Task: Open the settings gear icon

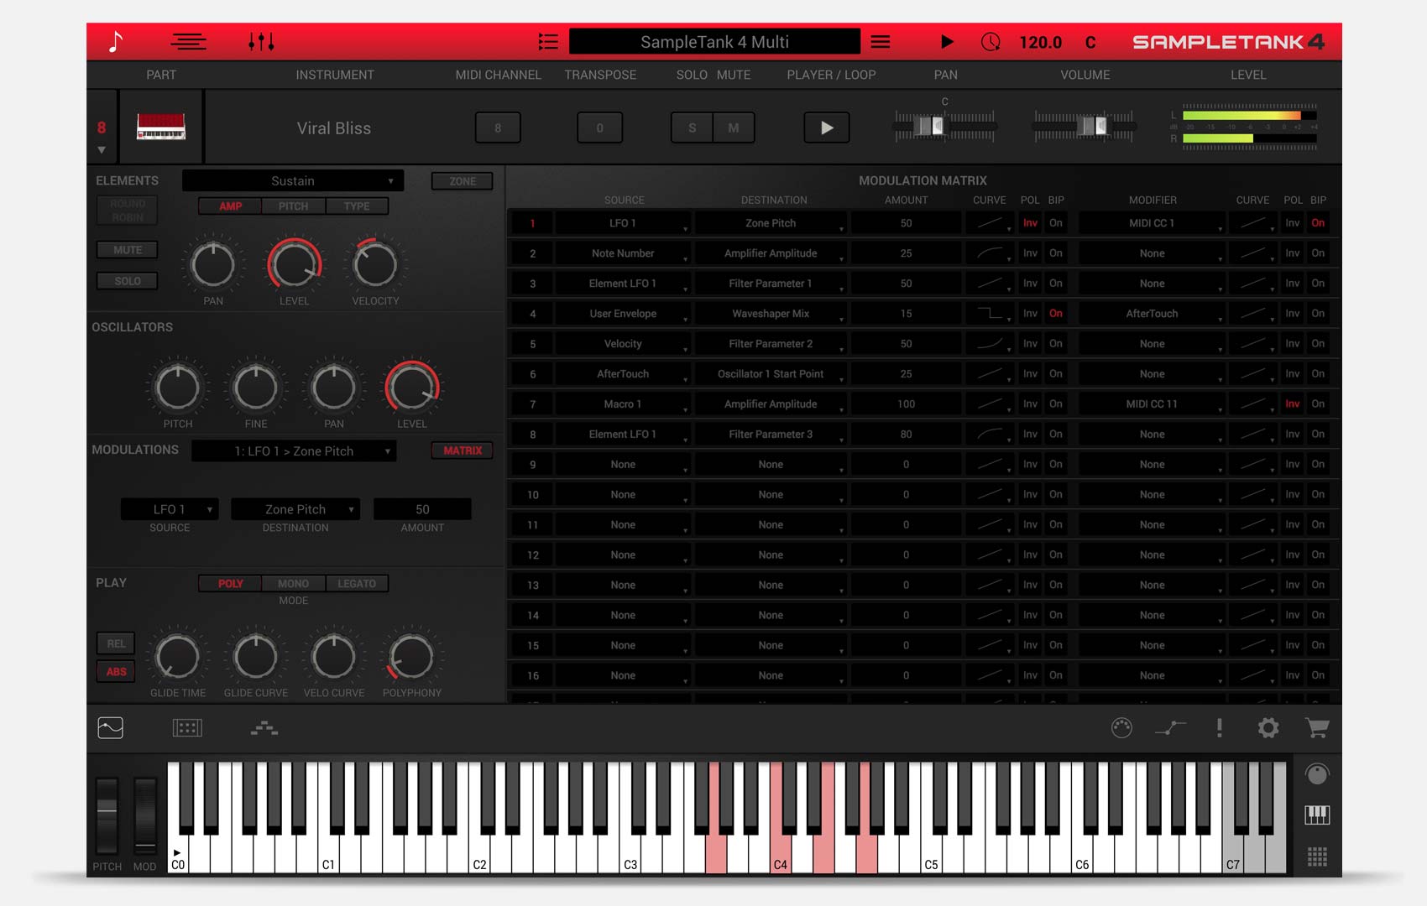Action: (x=1268, y=728)
